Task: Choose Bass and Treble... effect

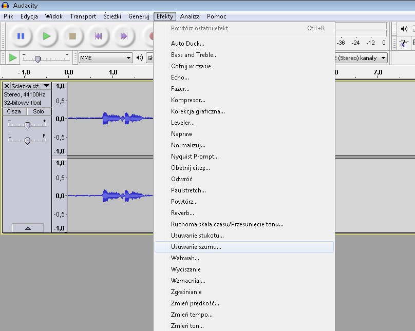Action: pyautogui.click(x=244, y=55)
